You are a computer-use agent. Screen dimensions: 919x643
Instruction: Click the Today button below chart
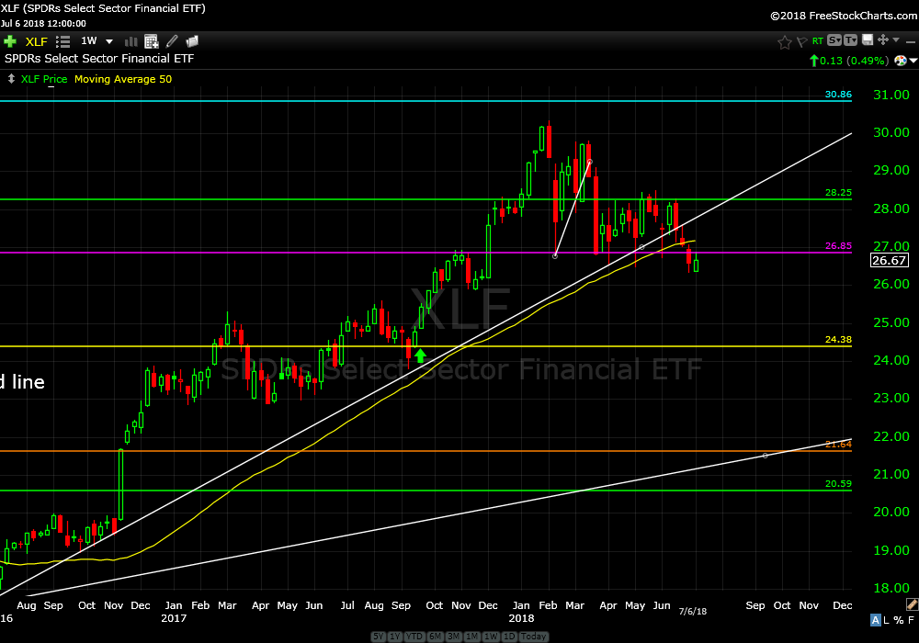click(534, 637)
